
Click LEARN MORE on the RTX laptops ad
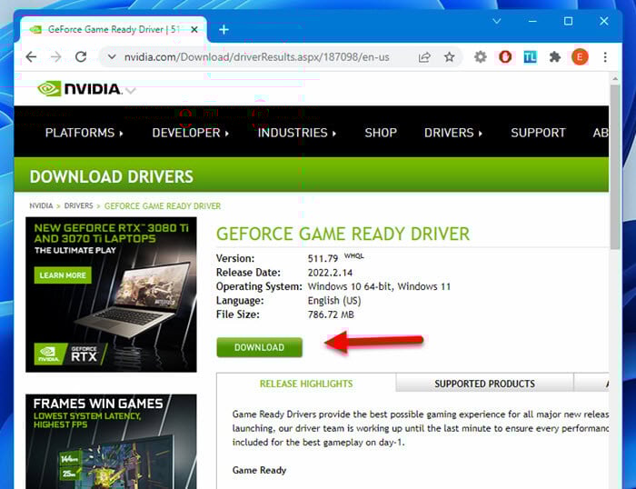(63, 275)
